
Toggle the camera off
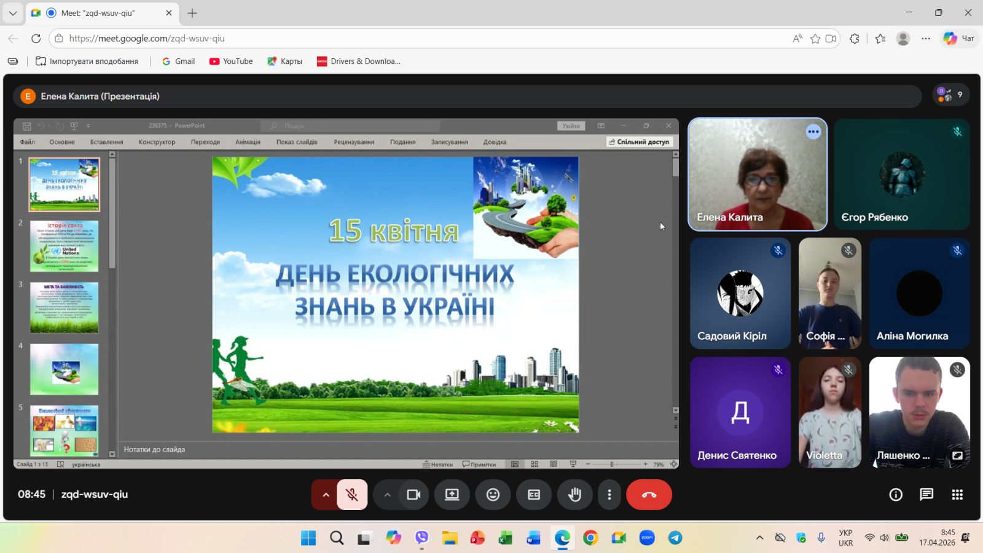[413, 495]
